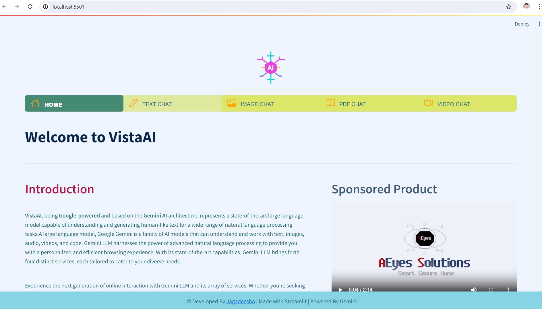Switch to the PDF CHAT tab

pos(369,103)
